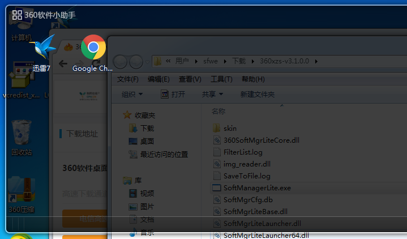Click the 文档 library icon
The width and height of the screenshot is (407, 239).
click(x=133, y=220)
